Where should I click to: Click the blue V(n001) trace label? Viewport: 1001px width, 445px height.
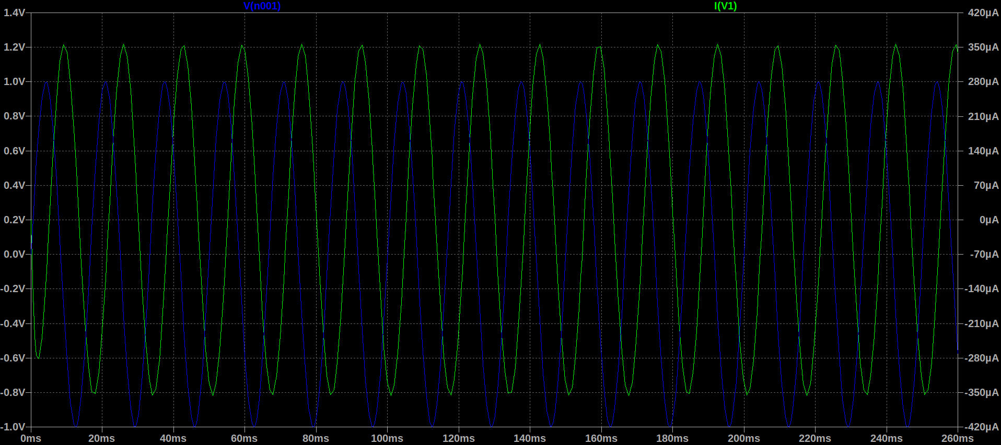(262, 6)
